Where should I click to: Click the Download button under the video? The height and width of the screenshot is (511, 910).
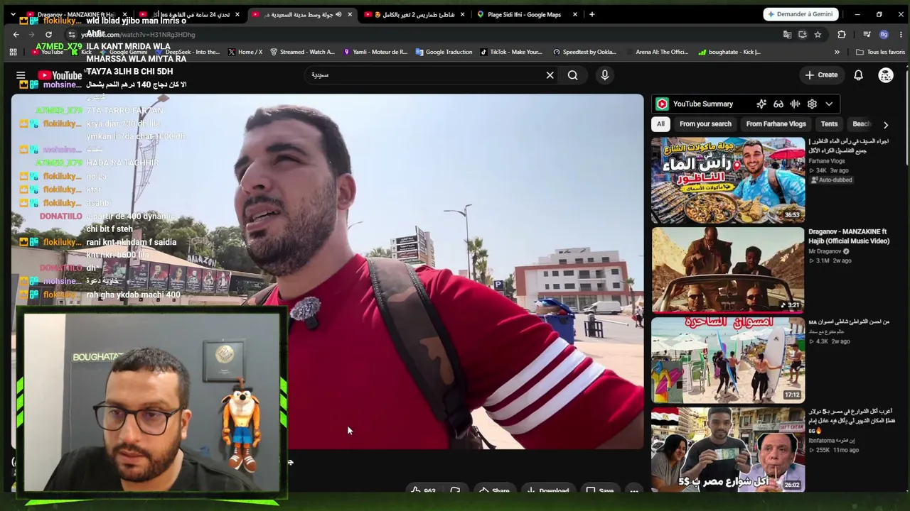pyautogui.click(x=547, y=490)
